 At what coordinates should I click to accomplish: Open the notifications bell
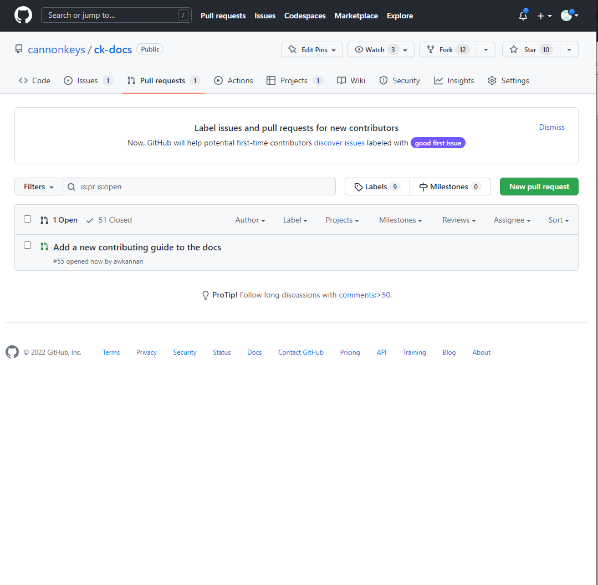point(523,16)
